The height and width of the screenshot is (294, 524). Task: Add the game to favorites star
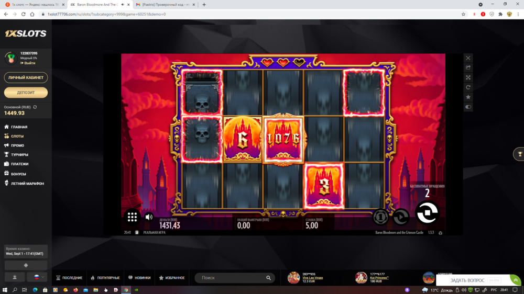468,97
